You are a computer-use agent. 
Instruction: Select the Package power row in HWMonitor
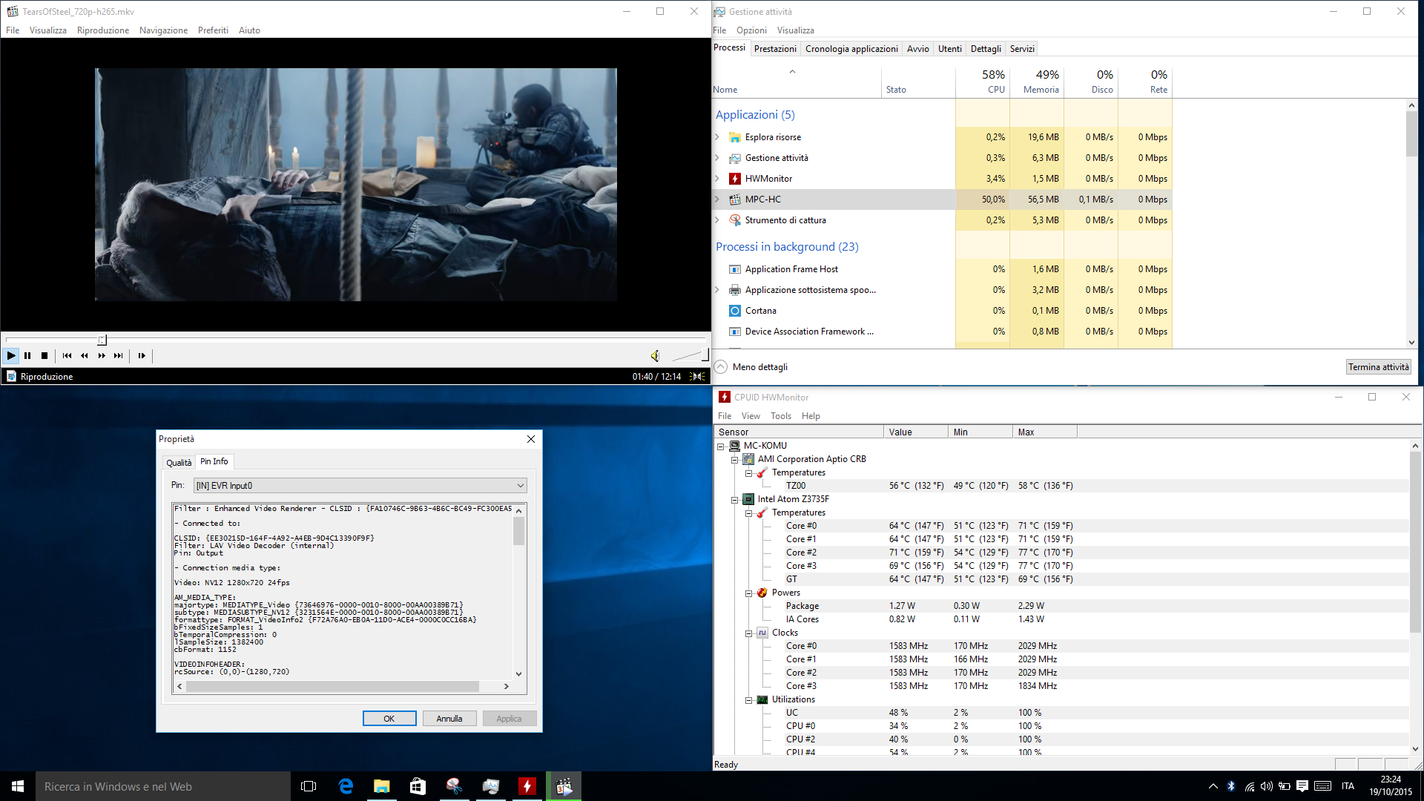tap(1061, 606)
